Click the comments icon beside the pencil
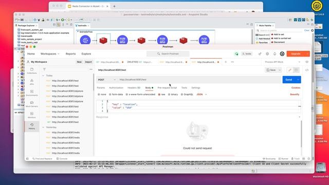The width and height of the screenshot is (329, 185). [296, 70]
